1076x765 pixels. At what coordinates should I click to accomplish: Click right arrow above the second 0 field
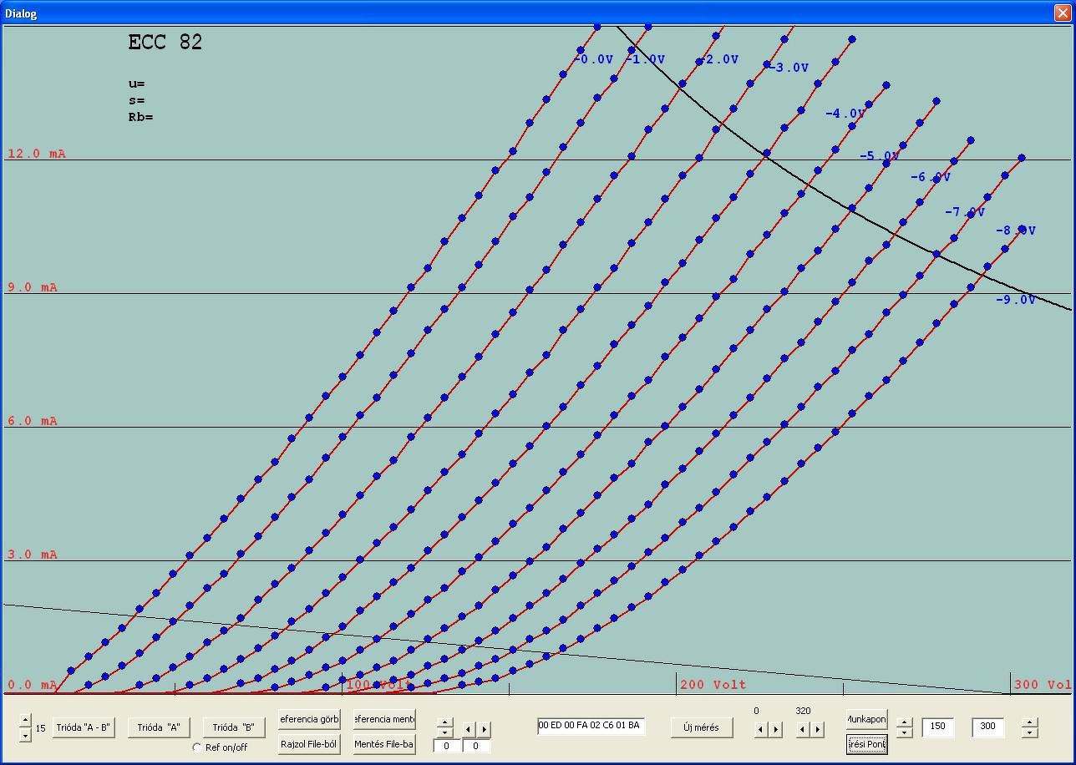(x=484, y=729)
